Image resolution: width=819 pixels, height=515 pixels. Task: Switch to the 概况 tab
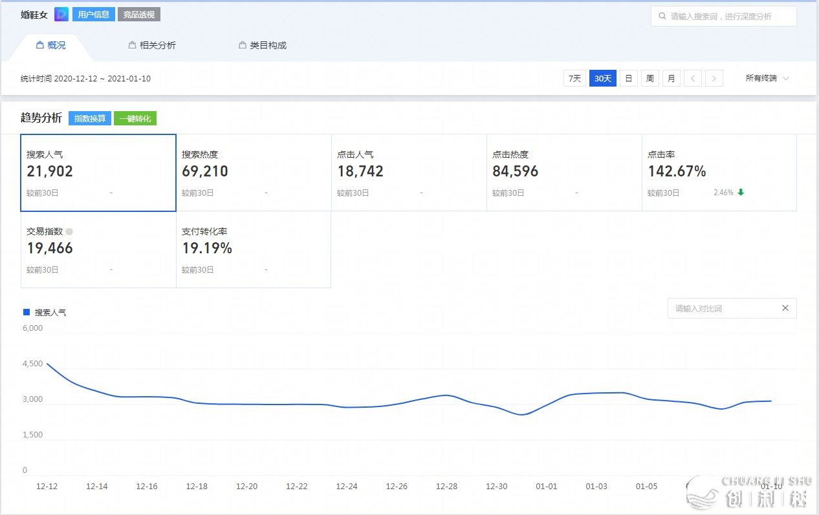50,45
